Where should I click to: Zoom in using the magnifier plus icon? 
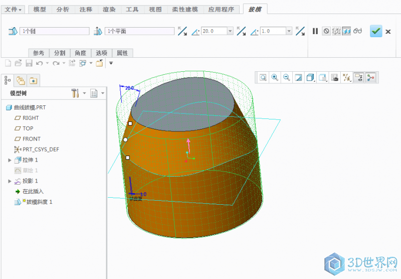275,77
